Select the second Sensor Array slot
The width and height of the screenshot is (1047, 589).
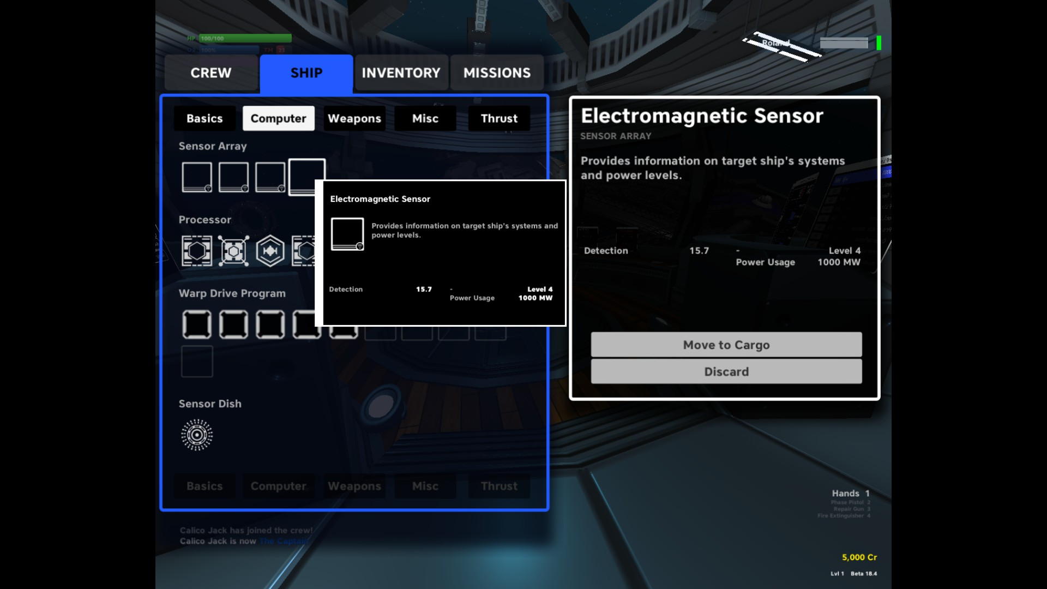(x=233, y=177)
